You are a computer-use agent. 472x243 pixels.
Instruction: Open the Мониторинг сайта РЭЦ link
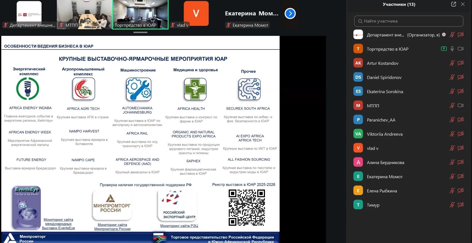pyautogui.click(x=179, y=226)
